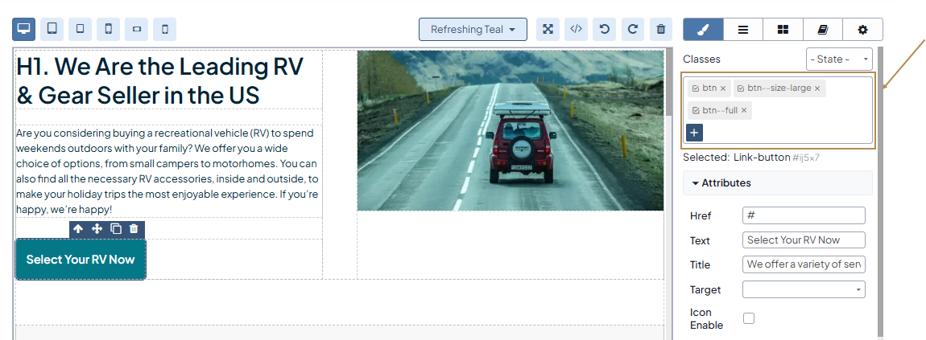This screenshot has height=340, width=926.
Task: Undo the last change
Action: pos(604,30)
